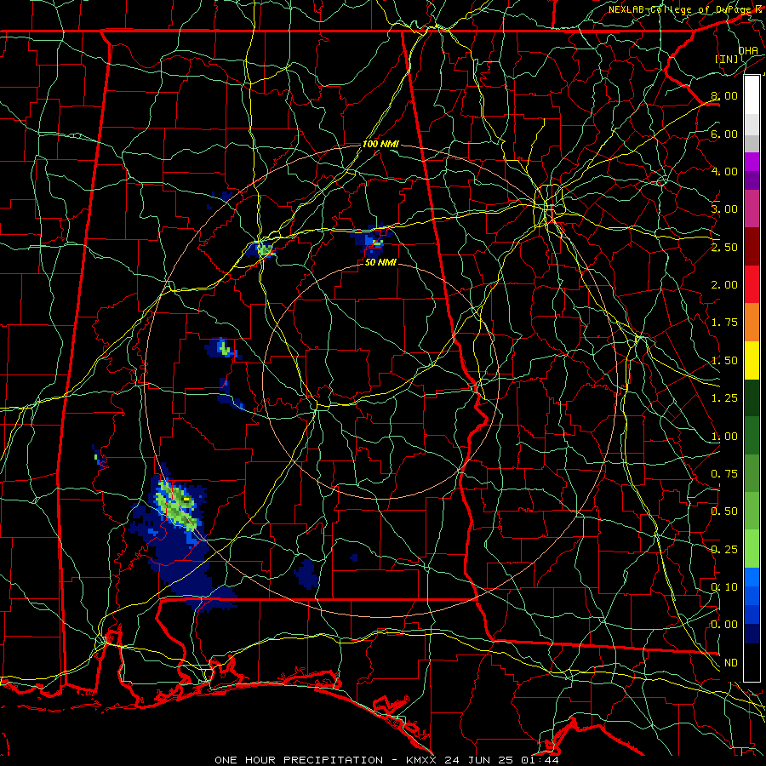Pick the darkest green legend swatch beside 1.25
This screenshot has width=766, height=766.
pos(752,398)
